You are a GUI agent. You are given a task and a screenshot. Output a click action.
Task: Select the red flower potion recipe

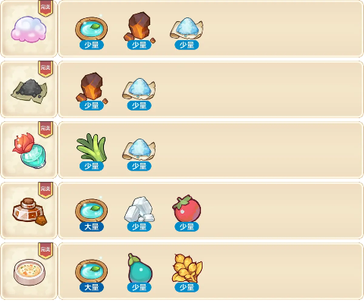(x=30, y=151)
